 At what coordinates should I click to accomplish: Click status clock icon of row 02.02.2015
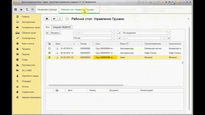click(x=49, y=53)
